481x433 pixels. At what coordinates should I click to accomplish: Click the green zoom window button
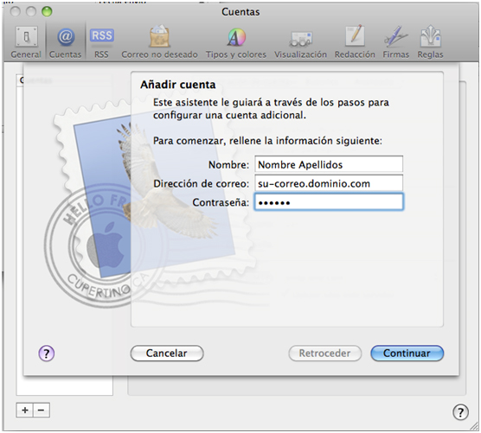47,11
